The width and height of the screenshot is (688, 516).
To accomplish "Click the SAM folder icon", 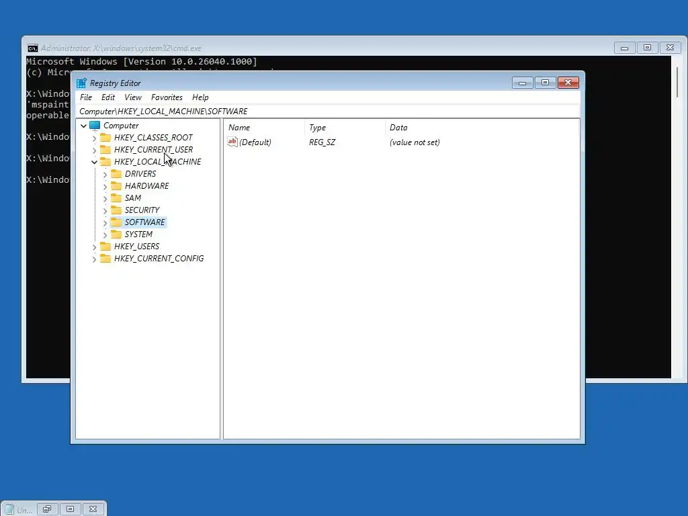I will coord(116,198).
